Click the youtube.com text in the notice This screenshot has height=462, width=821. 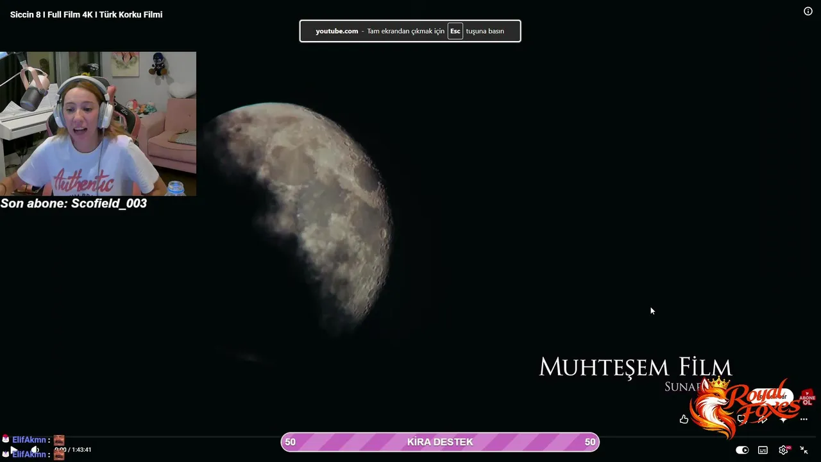pyautogui.click(x=337, y=31)
